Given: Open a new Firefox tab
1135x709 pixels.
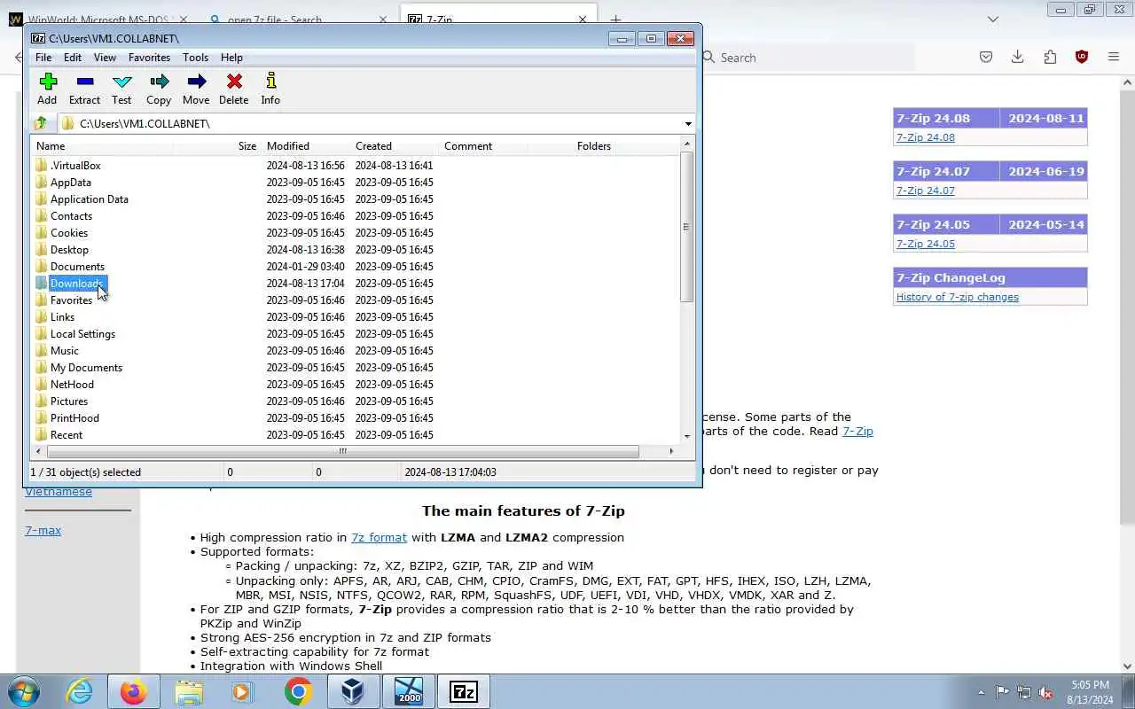Looking at the screenshot, I should [x=615, y=19].
